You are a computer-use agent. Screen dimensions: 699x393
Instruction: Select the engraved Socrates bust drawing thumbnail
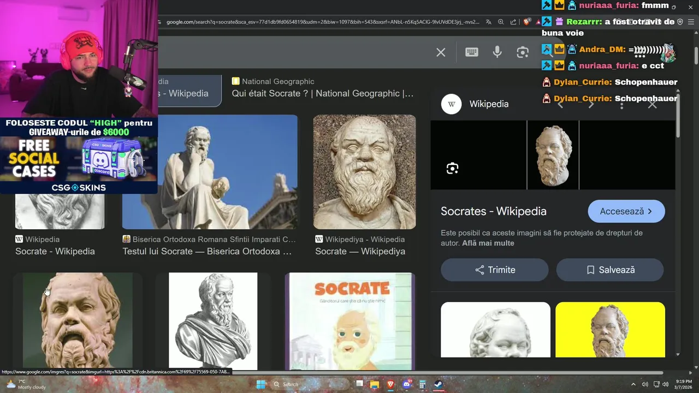coord(213,321)
